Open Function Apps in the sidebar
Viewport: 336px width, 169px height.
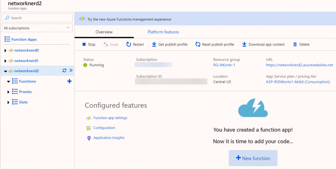pyautogui.click(x=24, y=39)
